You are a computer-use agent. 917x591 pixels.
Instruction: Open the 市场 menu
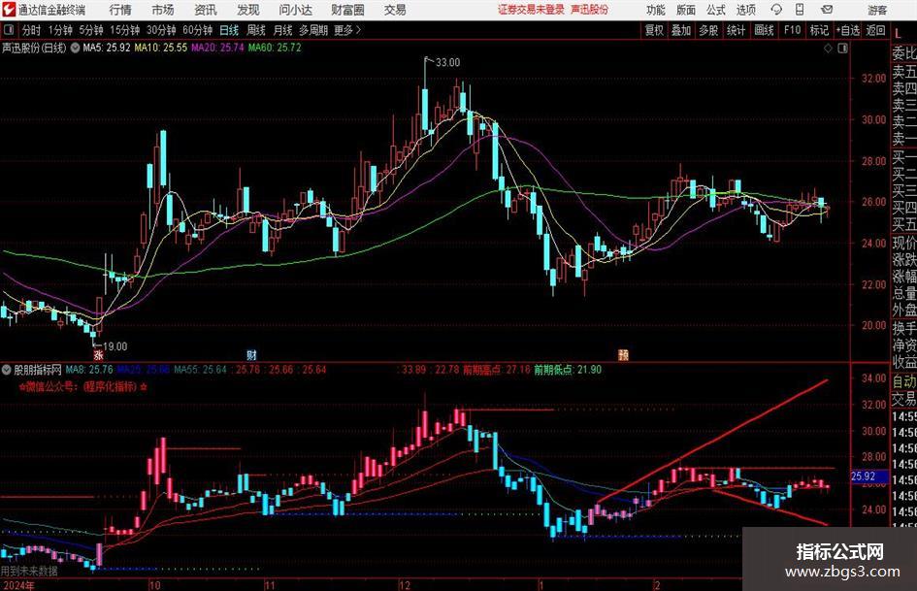point(163,10)
